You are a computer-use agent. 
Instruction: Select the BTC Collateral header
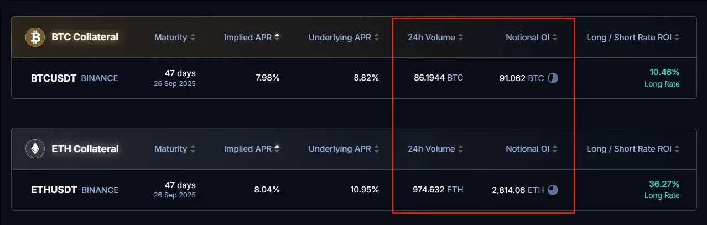pos(85,37)
